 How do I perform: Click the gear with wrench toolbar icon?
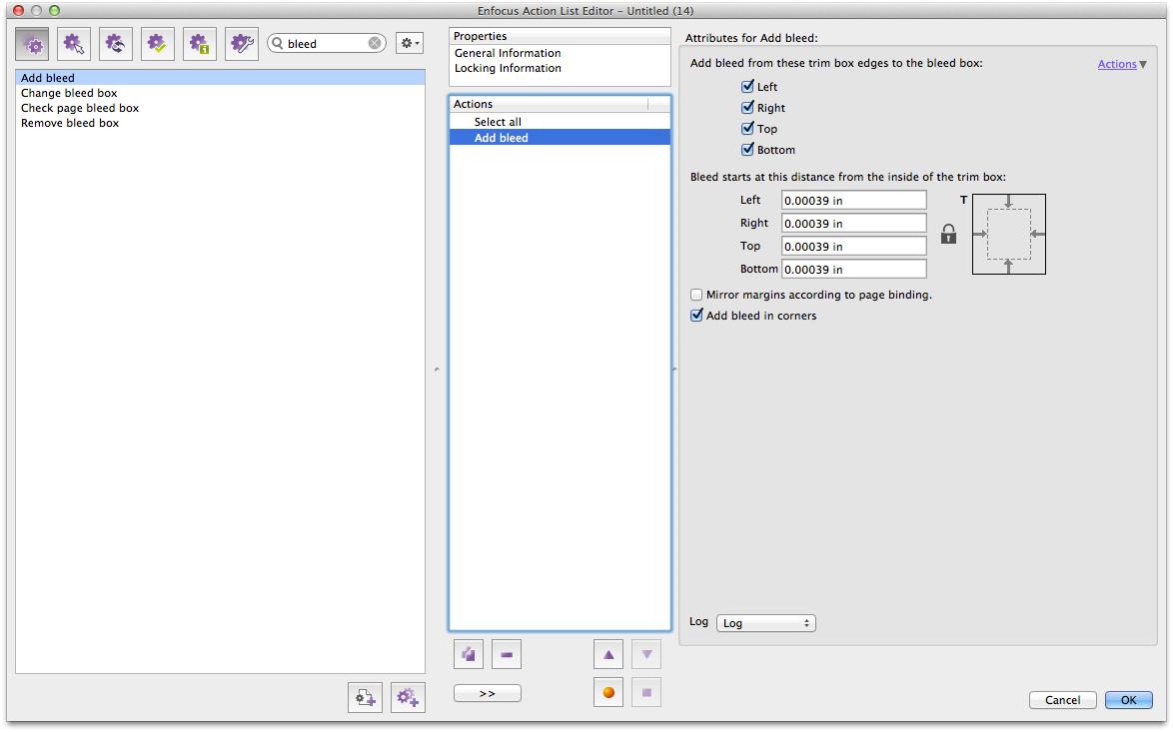[242, 44]
